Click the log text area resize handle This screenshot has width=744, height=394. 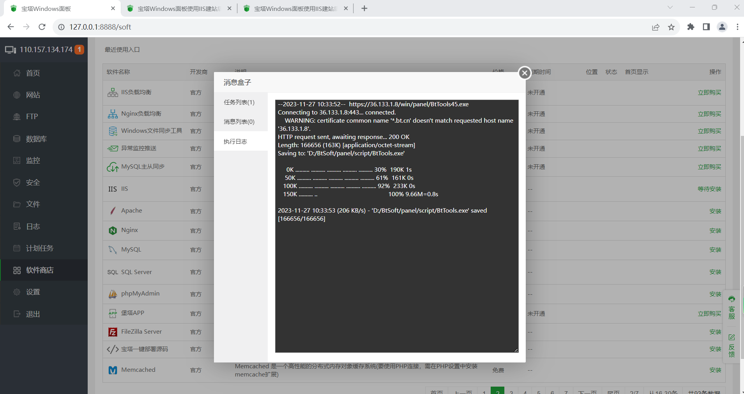pyautogui.click(x=516, y=350)
